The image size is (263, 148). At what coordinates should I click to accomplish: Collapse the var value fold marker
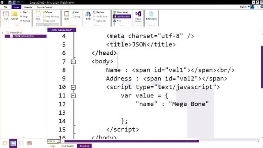(73, 96)
